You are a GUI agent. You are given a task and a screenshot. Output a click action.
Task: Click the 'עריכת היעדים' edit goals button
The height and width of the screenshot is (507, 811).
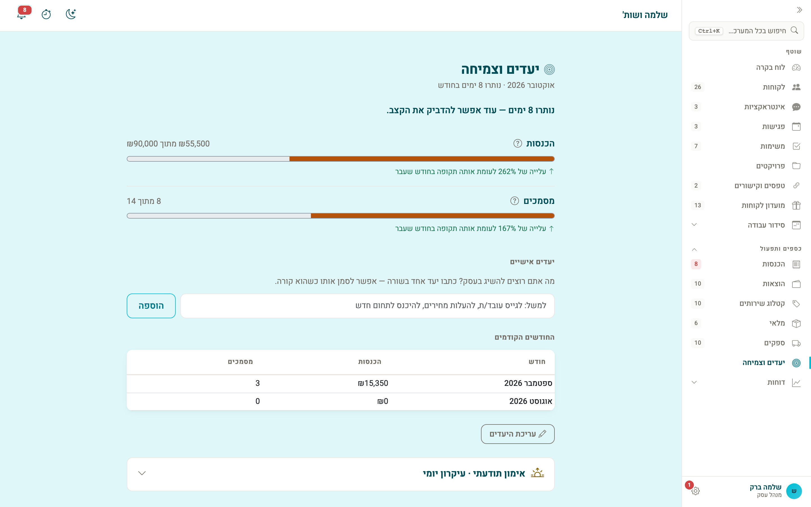[x=517, y=434]
